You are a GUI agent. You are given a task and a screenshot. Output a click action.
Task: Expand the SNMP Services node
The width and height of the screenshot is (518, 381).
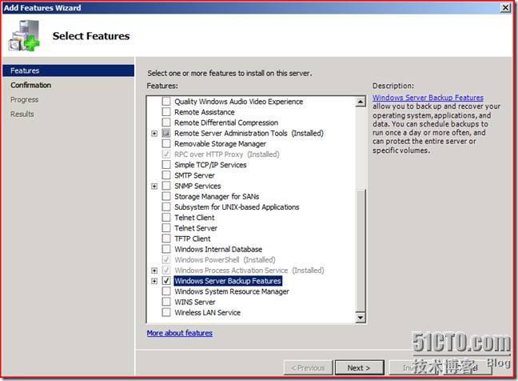(154, 186)
